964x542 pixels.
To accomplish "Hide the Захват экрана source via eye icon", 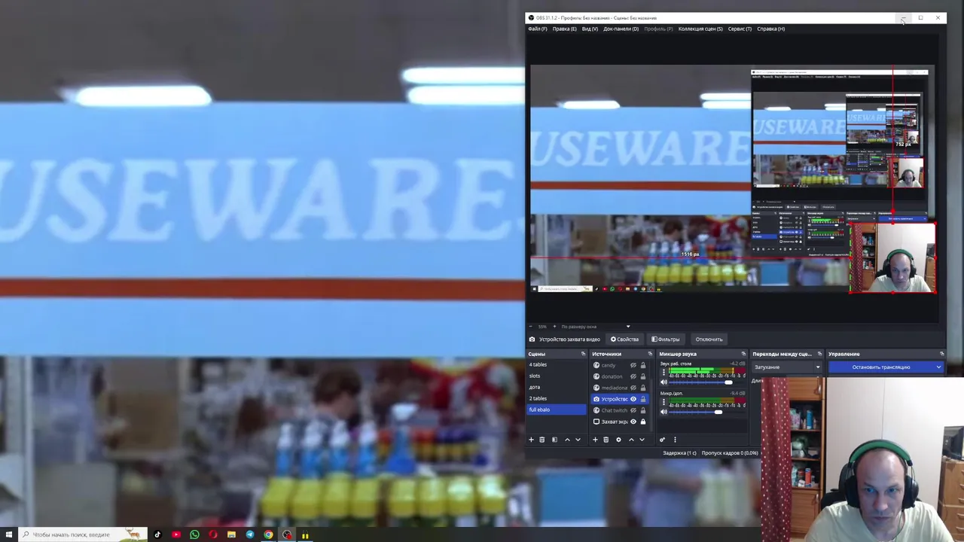I will (633, 422).
